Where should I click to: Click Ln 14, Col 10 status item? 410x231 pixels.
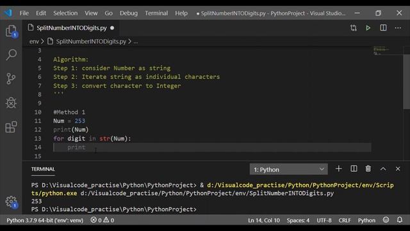pyautogui.click(x=264, y=220)
